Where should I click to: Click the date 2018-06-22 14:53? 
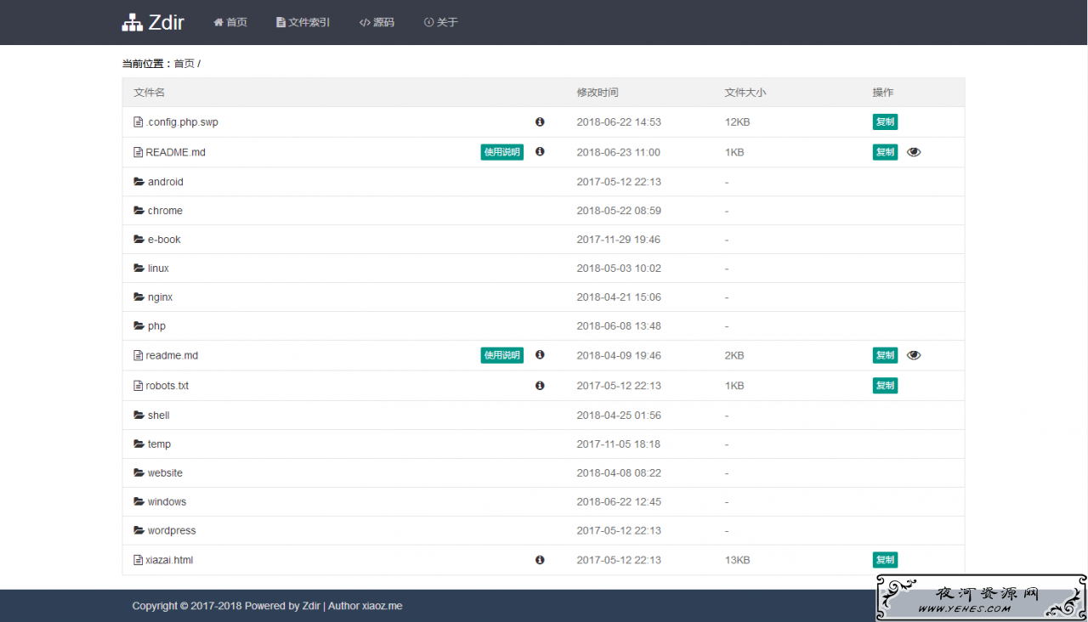pos(619,122)
